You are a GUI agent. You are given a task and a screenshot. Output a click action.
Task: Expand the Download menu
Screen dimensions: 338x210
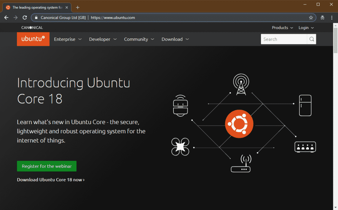click(x=175, y=39)
